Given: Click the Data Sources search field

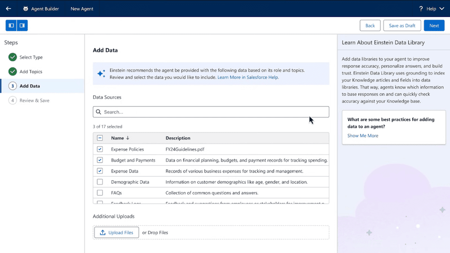Looking at the screenshot, I should click(x=211, y=112).
